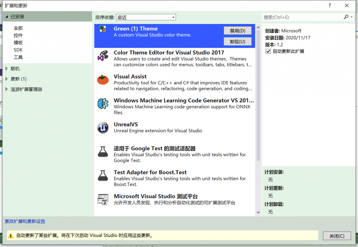358x247 pixels.
Task: Select 控件 under installed
Action: click(18, 35)
